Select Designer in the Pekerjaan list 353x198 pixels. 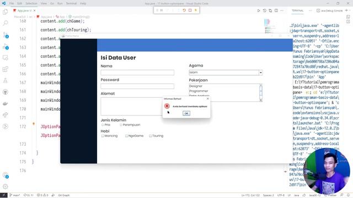pos(224,86)
